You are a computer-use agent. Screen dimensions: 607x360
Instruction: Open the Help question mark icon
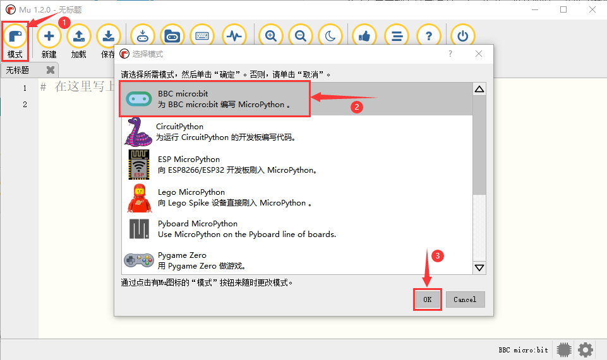(x=428, y=36)
